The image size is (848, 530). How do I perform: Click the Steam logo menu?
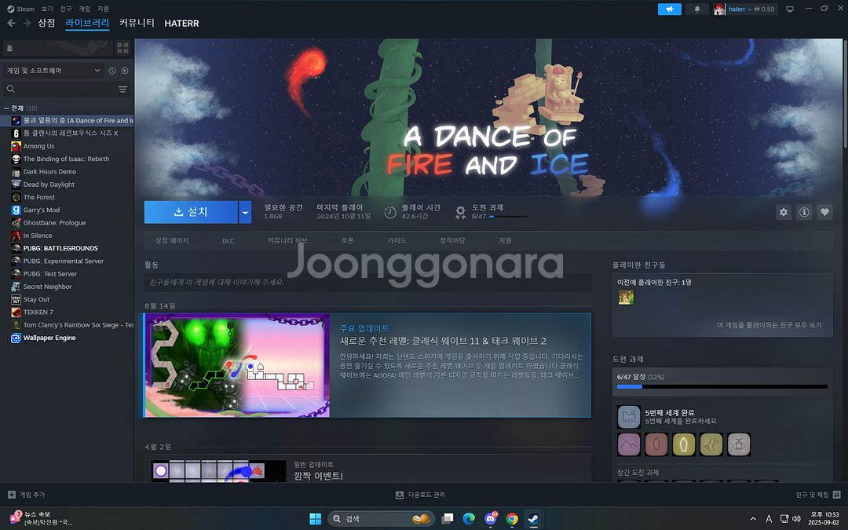20,9
